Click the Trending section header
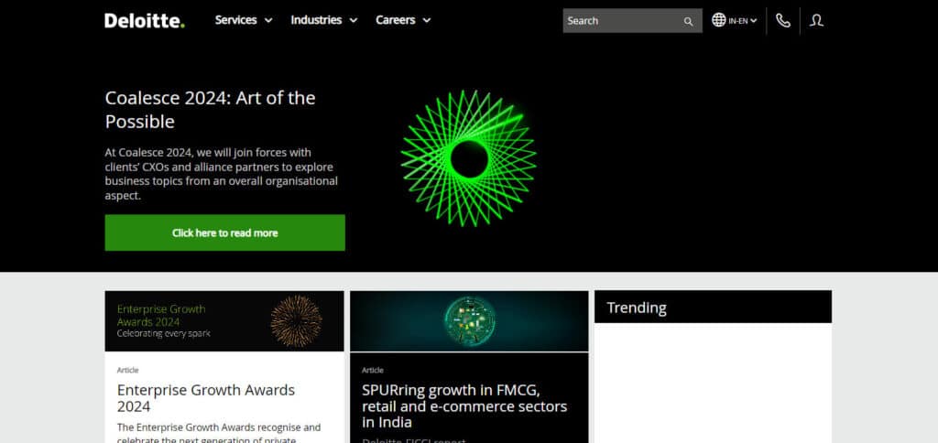 point(713,308)
